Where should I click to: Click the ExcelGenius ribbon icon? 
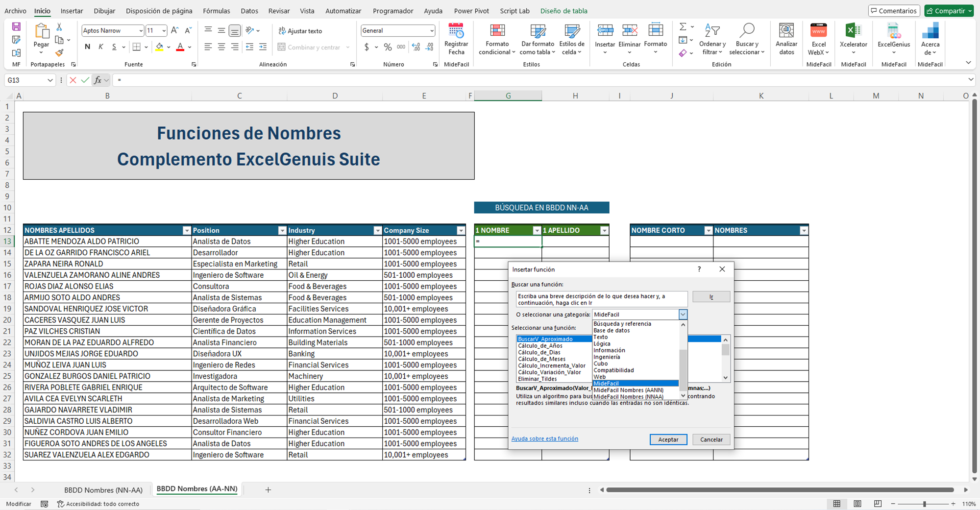coord(893,32)
